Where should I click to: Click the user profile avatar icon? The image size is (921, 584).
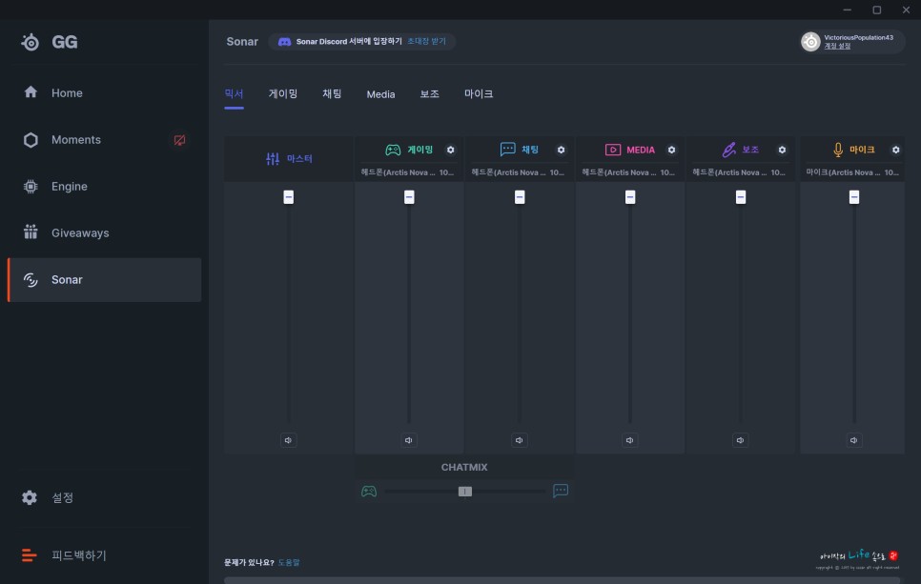click(x=810, y=42)
